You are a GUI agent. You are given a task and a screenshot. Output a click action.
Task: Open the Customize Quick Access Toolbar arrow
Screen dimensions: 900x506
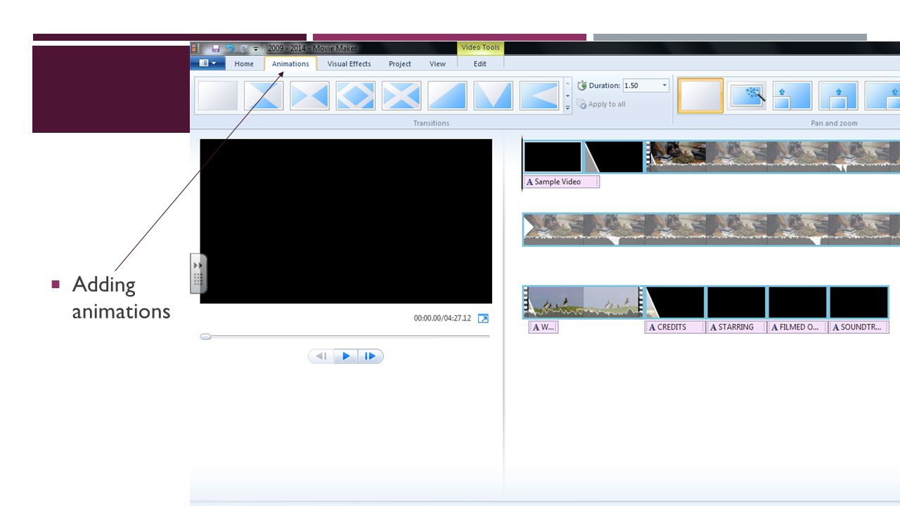[256, 49]
